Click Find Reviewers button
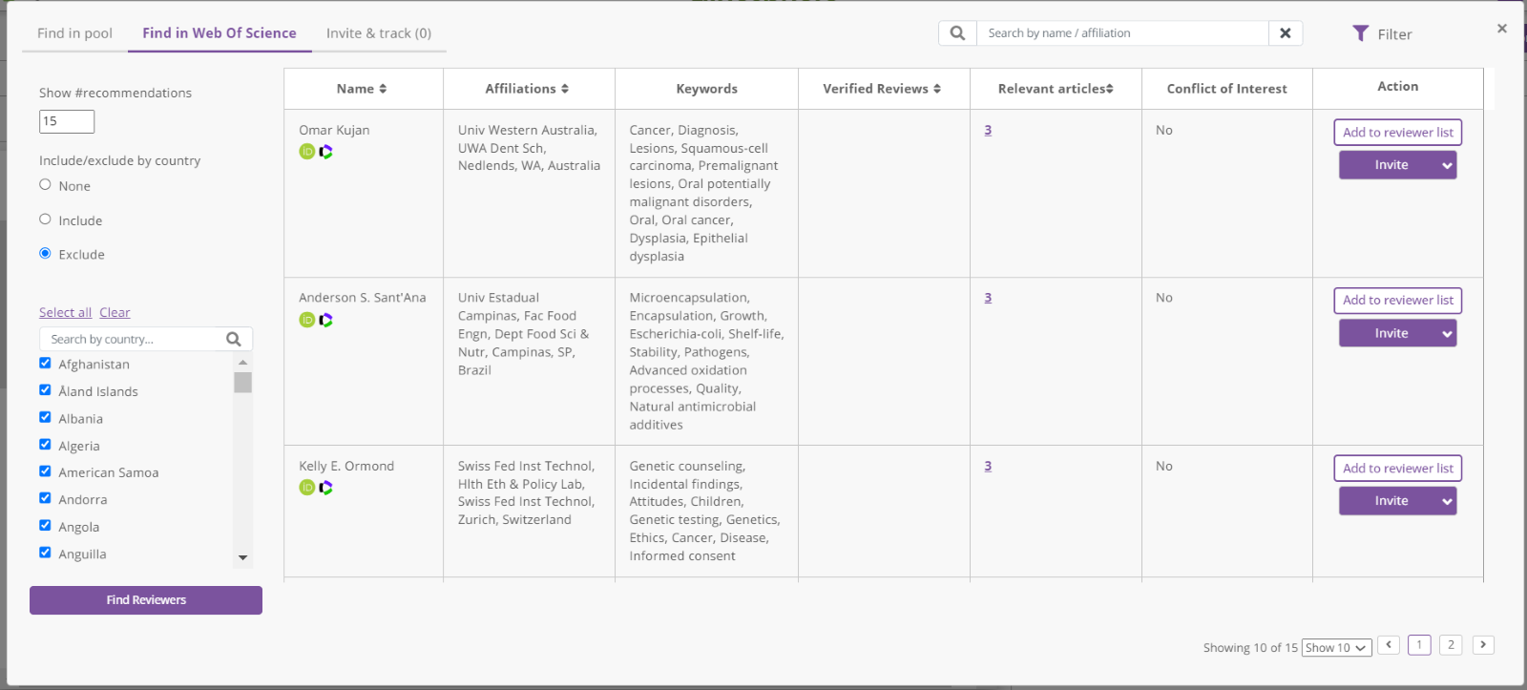This screenshot has height=690, width=1527. (146, 600)
